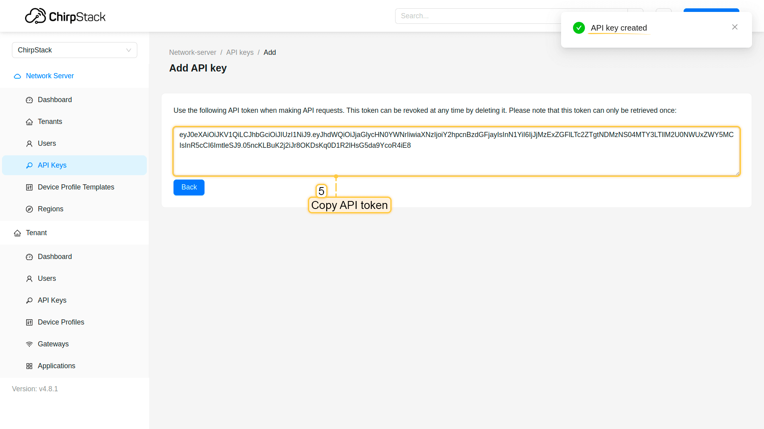This screenshot has width=764, height=429.
Task: Click the ChirpStack cloud logo icon
Action: point(35,16)
